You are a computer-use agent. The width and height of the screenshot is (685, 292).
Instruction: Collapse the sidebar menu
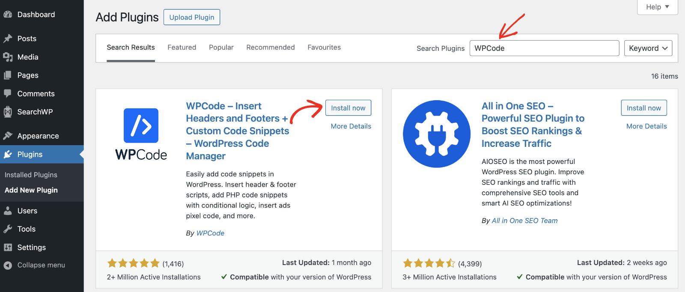click(42, 265)
